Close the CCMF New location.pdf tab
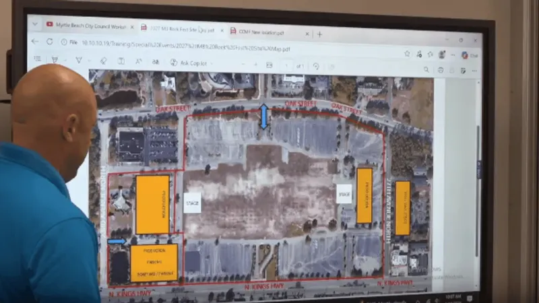The height and width of the screenshot is (303, 539). [x=307, y=34]
